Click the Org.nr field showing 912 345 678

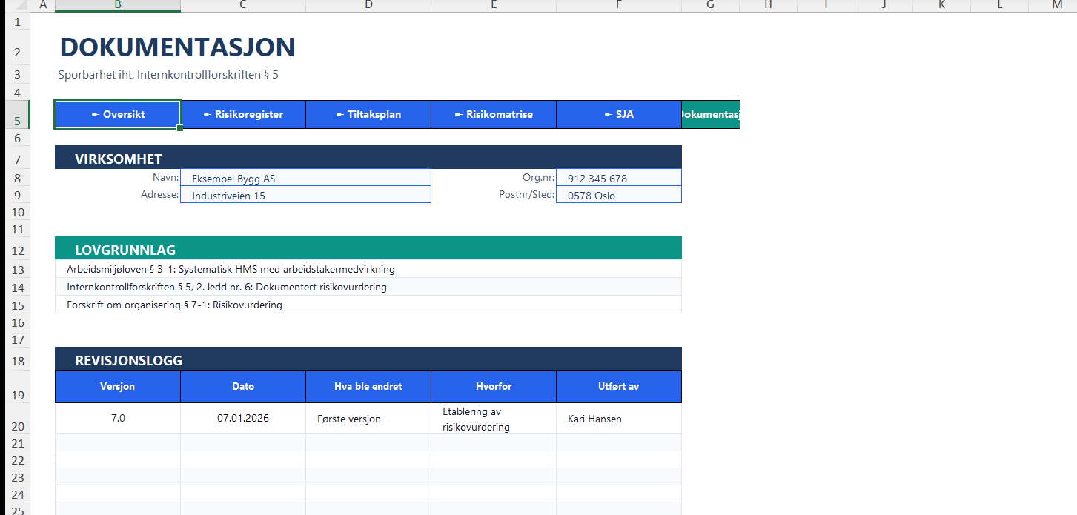[618, 178]
